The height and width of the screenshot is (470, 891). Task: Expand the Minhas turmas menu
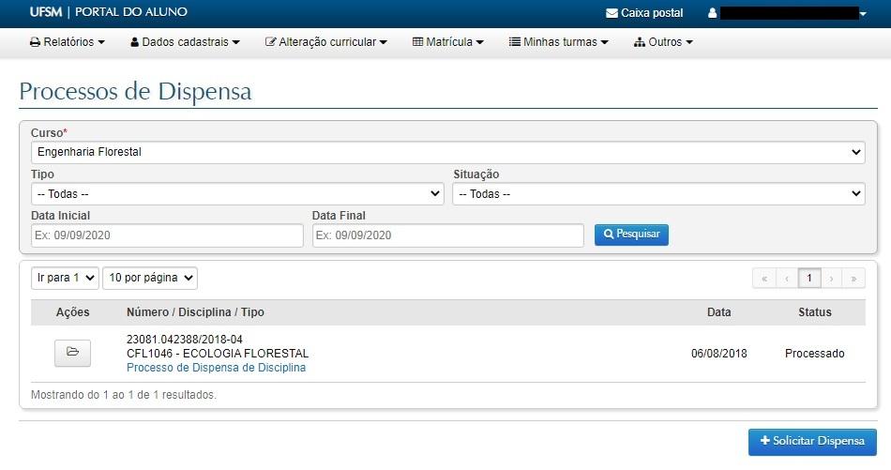(559, 42)
